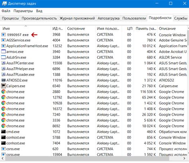This screenshot has width=189, height=163.
Task: Click the Calipers.exe cat icon
Action: click(4, 86)
